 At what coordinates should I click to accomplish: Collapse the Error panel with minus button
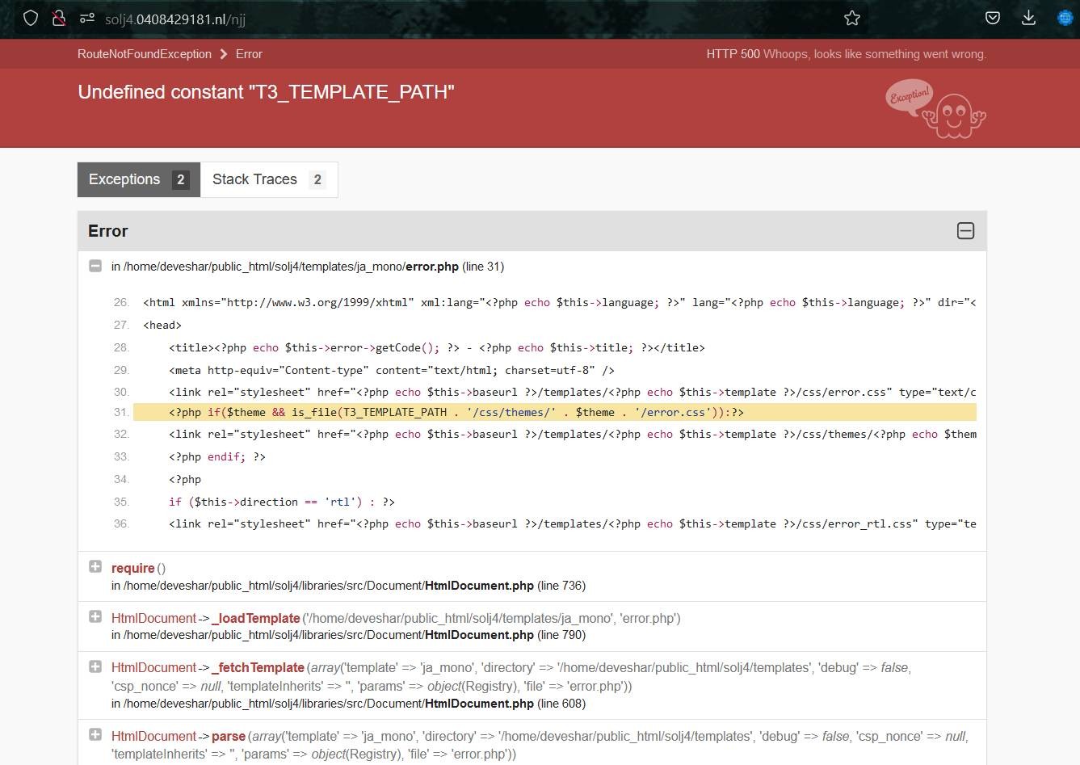(965, 231)
